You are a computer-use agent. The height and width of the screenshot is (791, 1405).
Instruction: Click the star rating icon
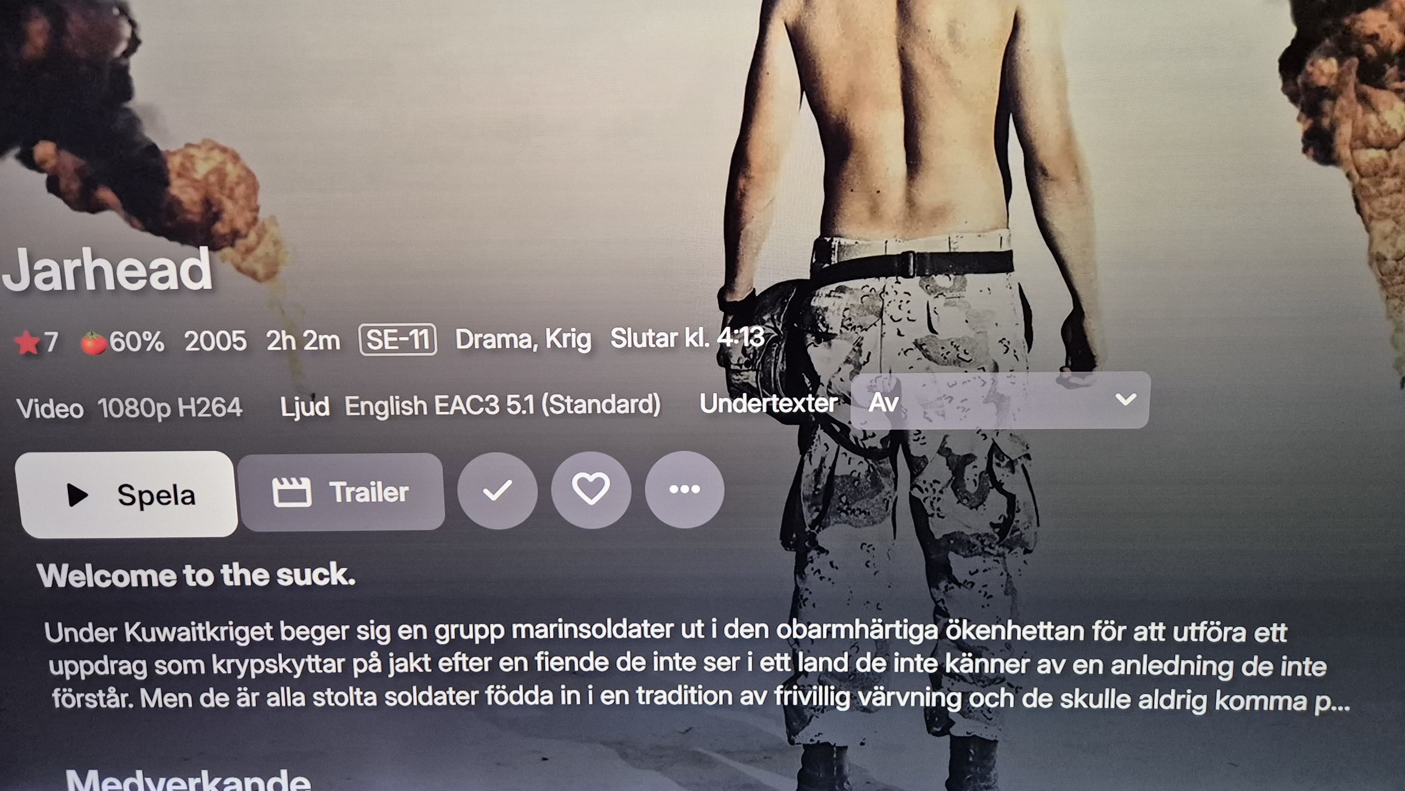(27, 342)
